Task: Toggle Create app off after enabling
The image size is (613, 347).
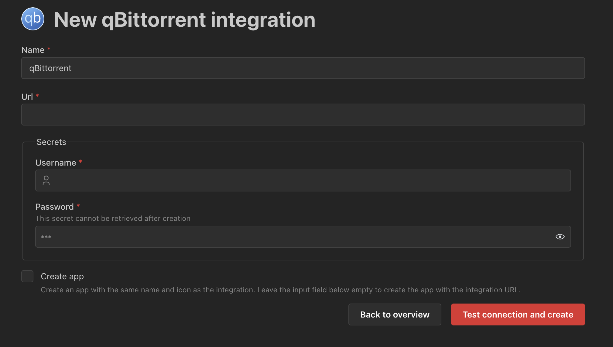Action: tap(27, 276)
